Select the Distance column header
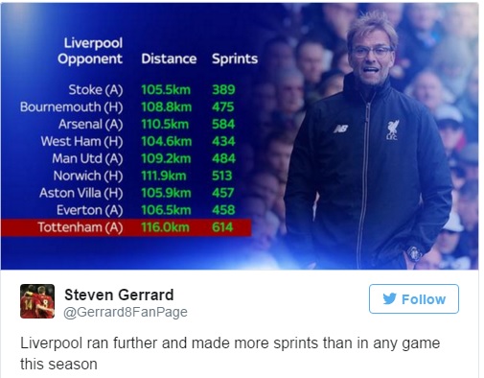 pyautogui.click(x=169, y=59)
